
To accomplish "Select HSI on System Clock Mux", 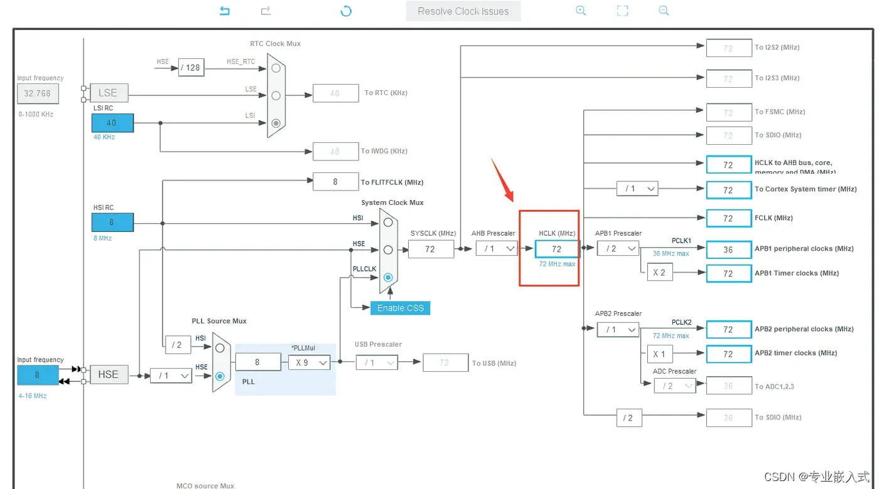I will (388, 222).
